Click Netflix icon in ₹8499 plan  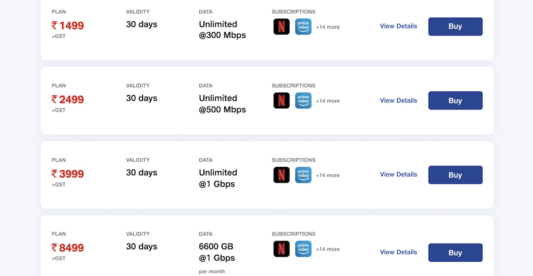[x=282, y=249]
